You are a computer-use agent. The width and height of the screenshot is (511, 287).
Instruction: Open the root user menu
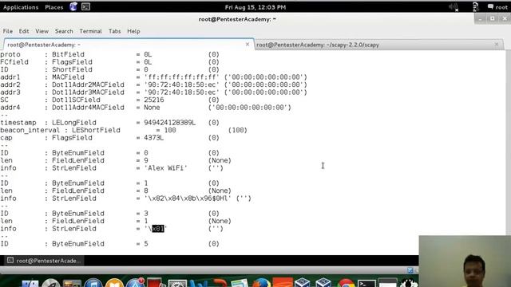tap(497, 7)
